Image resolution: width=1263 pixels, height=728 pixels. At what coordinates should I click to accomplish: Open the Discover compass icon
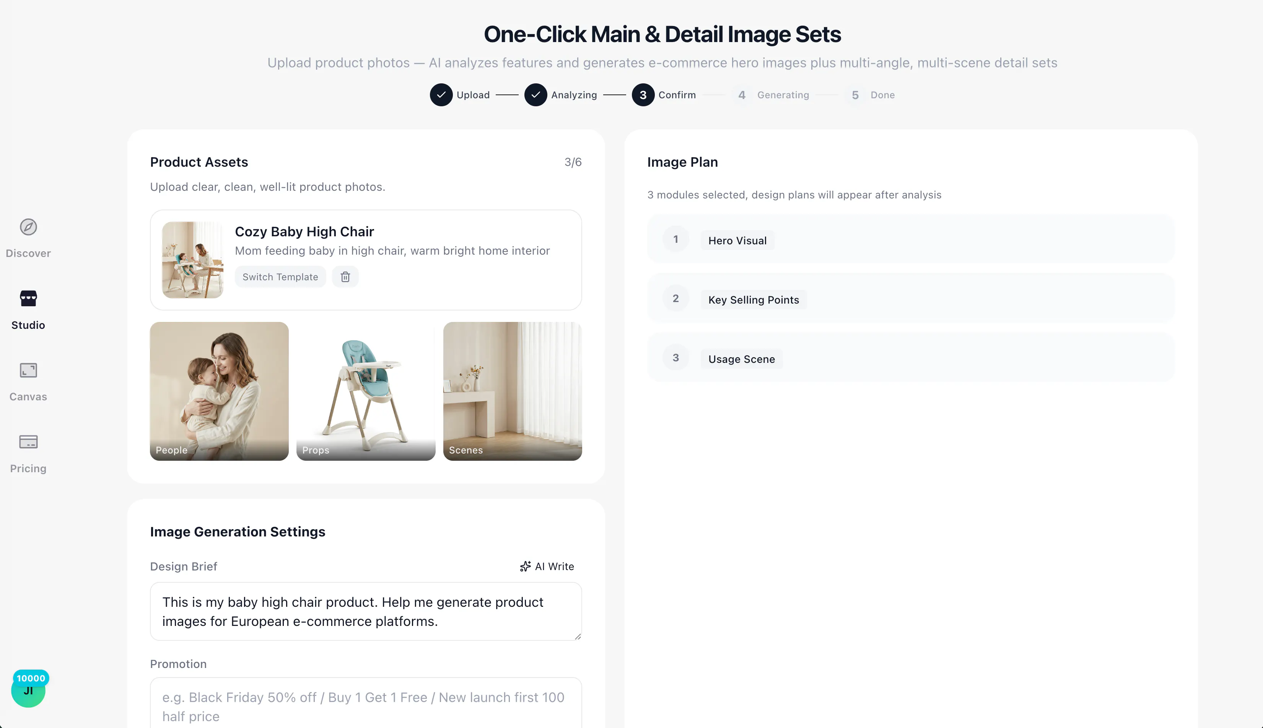pos(28,227)
